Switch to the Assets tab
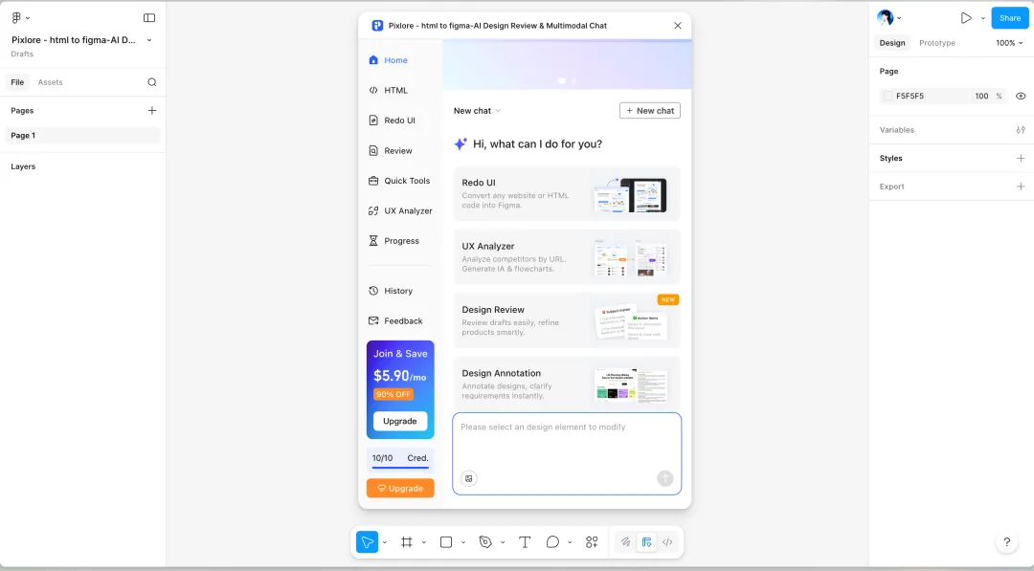Image resolution: width=1034 pixels, height=571 pixels. (x=50, y=82)
